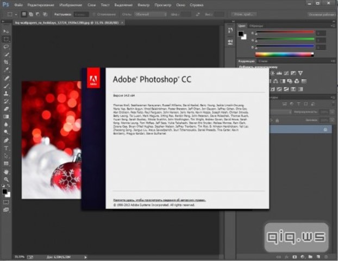Open the layer blending mode dropdown
Image resolution: width=338 pixels, height=261 pixels.
pyautogui.click(x=280, y=111)
